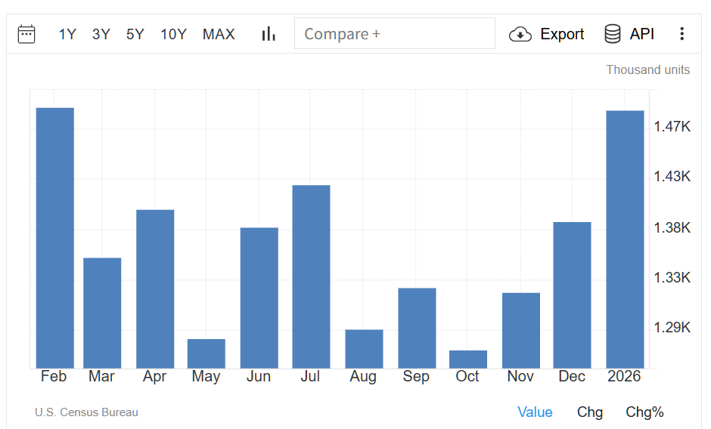Switch to the 5Y time range
711x429 pixels.
(x=135, y=34)
